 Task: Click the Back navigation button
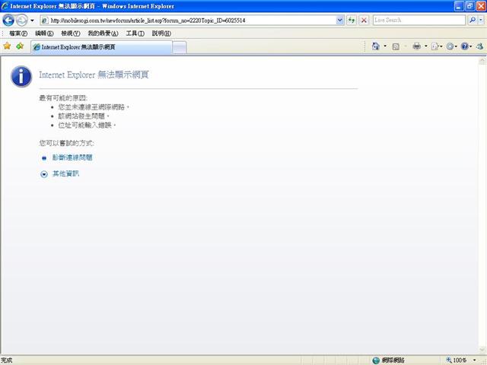9,20
